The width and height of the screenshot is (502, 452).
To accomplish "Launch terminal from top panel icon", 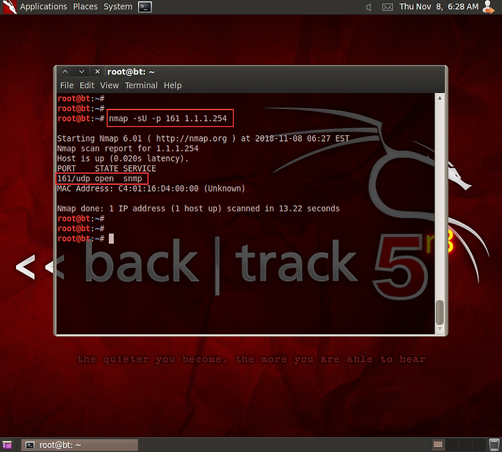I will point(145,7).
